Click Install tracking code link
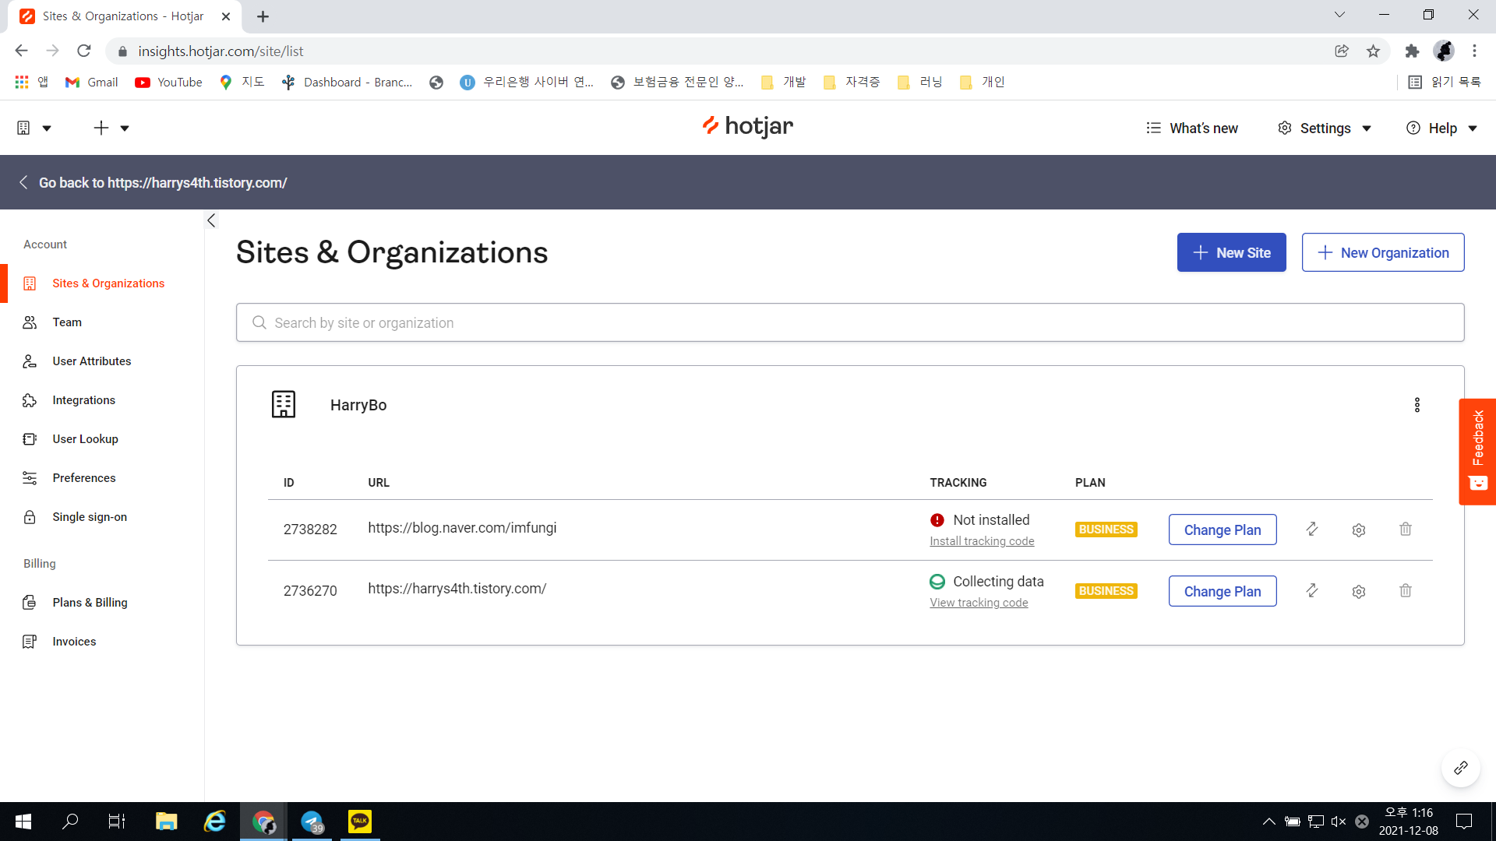Screen dimensions: 1496x841 click(981, 541)
